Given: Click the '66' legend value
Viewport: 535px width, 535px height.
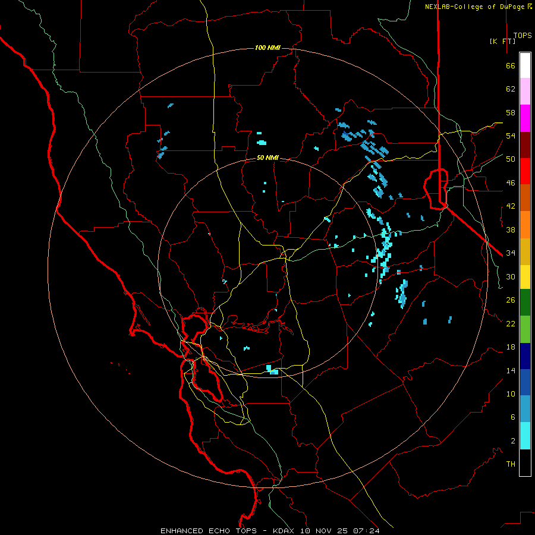Looking at the screenshot, I should click(x=511, y=66).
